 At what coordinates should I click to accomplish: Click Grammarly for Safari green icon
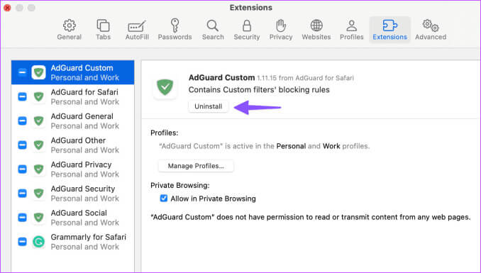coord(38,242)
